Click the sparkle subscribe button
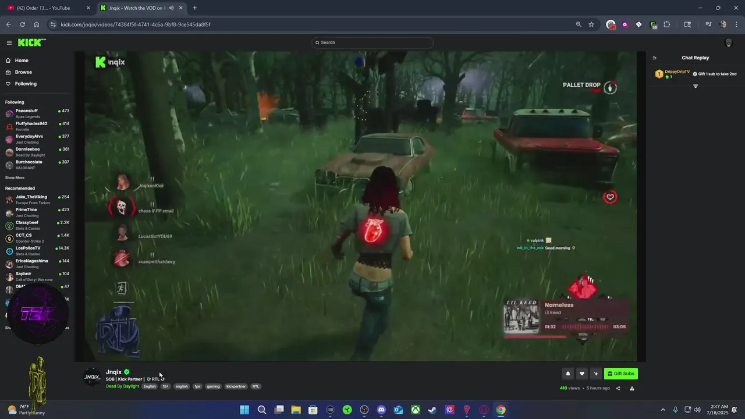 click(x=595, y=374)
